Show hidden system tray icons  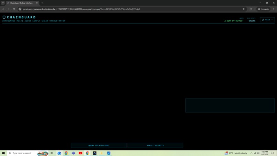(x=251, y=153)
